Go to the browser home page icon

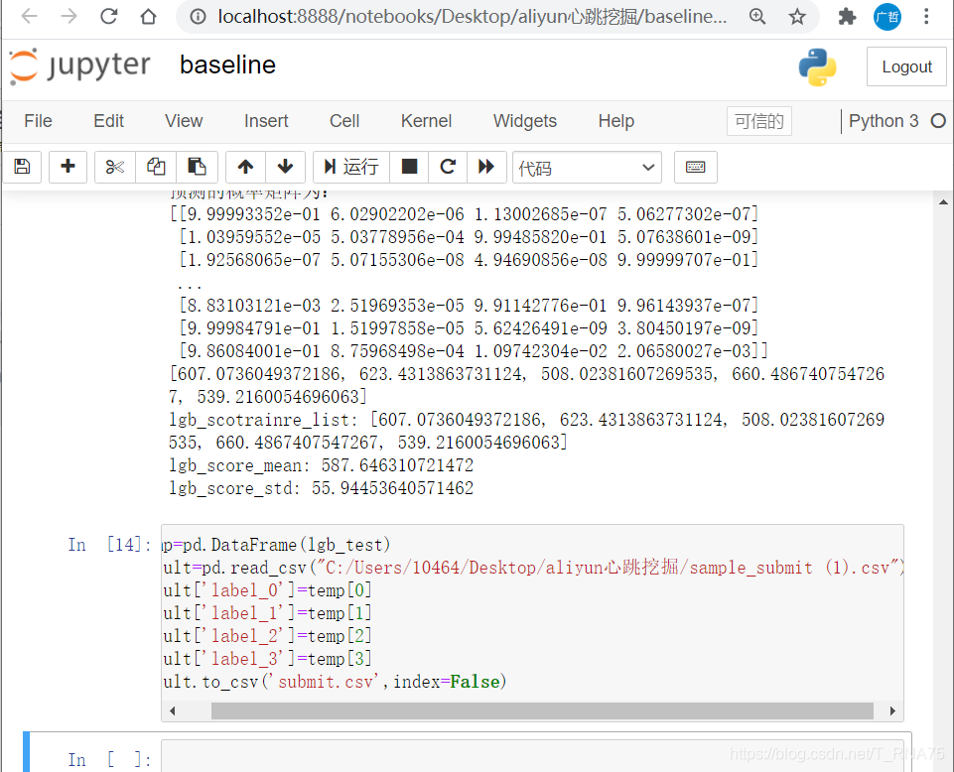[x=149, y=17]
